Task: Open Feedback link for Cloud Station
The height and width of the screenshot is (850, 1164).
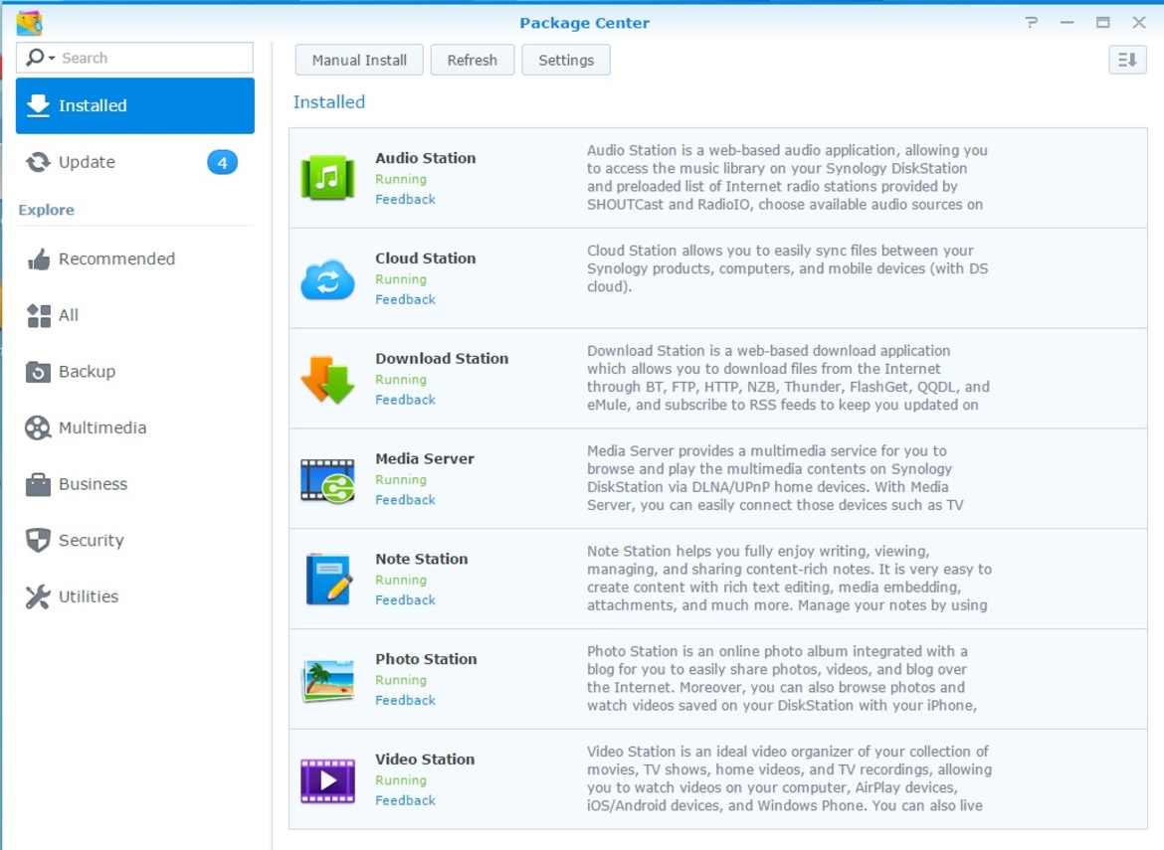Action: 405,299
